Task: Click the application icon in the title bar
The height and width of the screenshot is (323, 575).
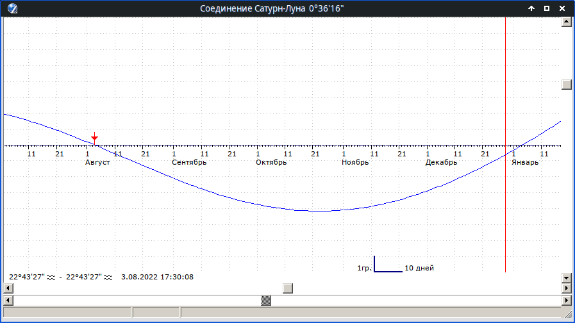Action: click(x=12, y=8)
